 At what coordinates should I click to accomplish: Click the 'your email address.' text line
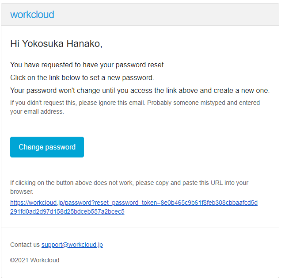coord(37,111)
